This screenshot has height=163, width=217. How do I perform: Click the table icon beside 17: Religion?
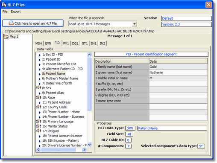pyautogui.click(x=38, y=131)
